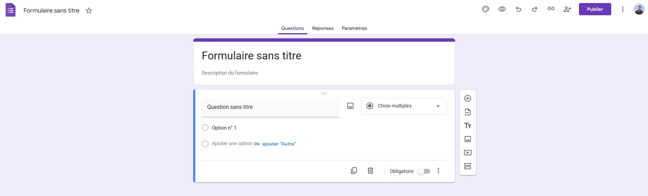Screen dimensions: 648x196
Task: Toggle the Obligatoire switch
Action: click(424, 171)
